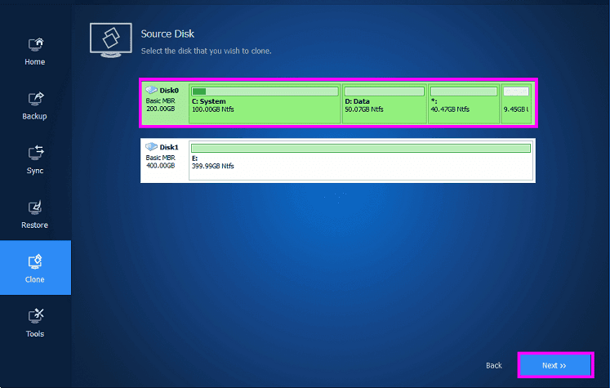Viewport: 610px width, 388px height.
Task: Click the Home label in sidebar
Action: point(34,62)
